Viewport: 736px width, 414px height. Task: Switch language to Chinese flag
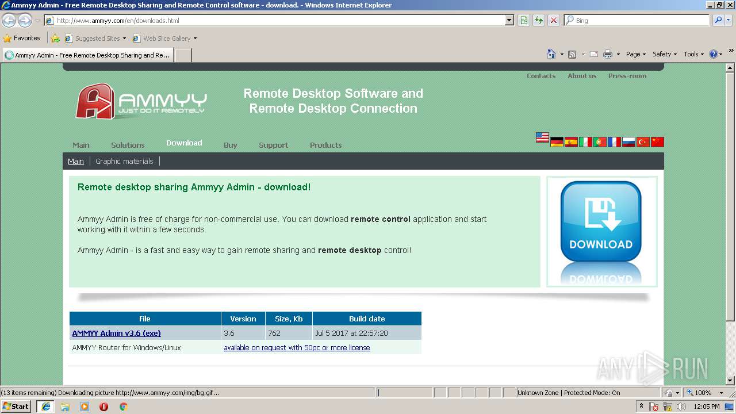[657, 142]
